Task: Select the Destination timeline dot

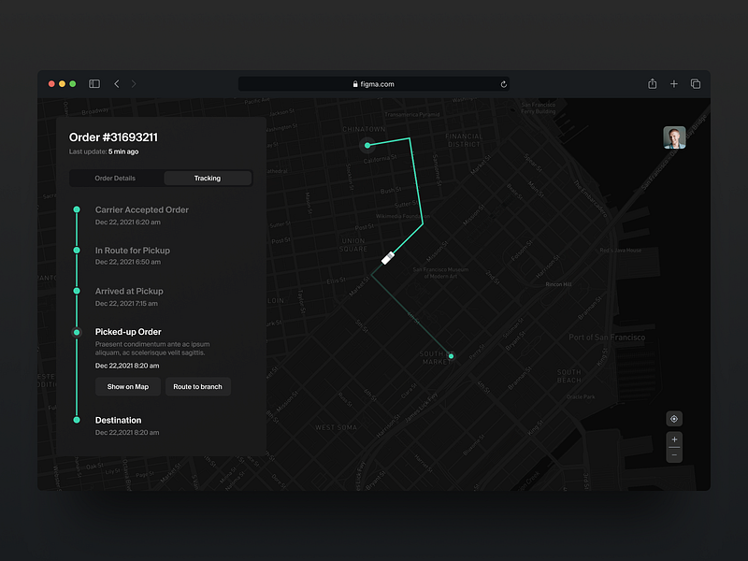Action: coord(78,420)
